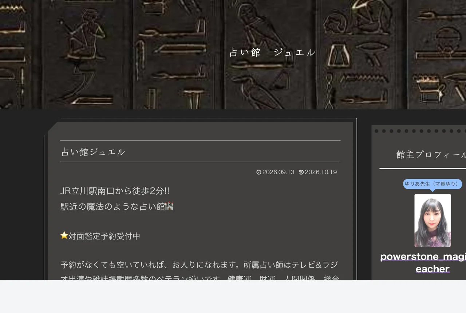
Task: Click the clock icon beside 2026.09.13
Action: click(x=259, y=172)
